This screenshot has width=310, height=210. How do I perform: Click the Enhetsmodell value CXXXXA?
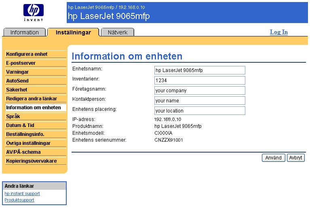tap(163, 133)
